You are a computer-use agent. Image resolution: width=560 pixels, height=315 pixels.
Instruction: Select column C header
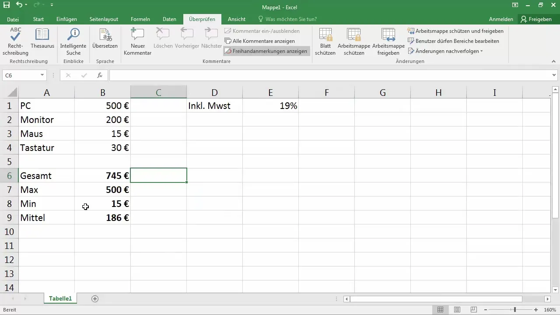click(x=158, y=92)
